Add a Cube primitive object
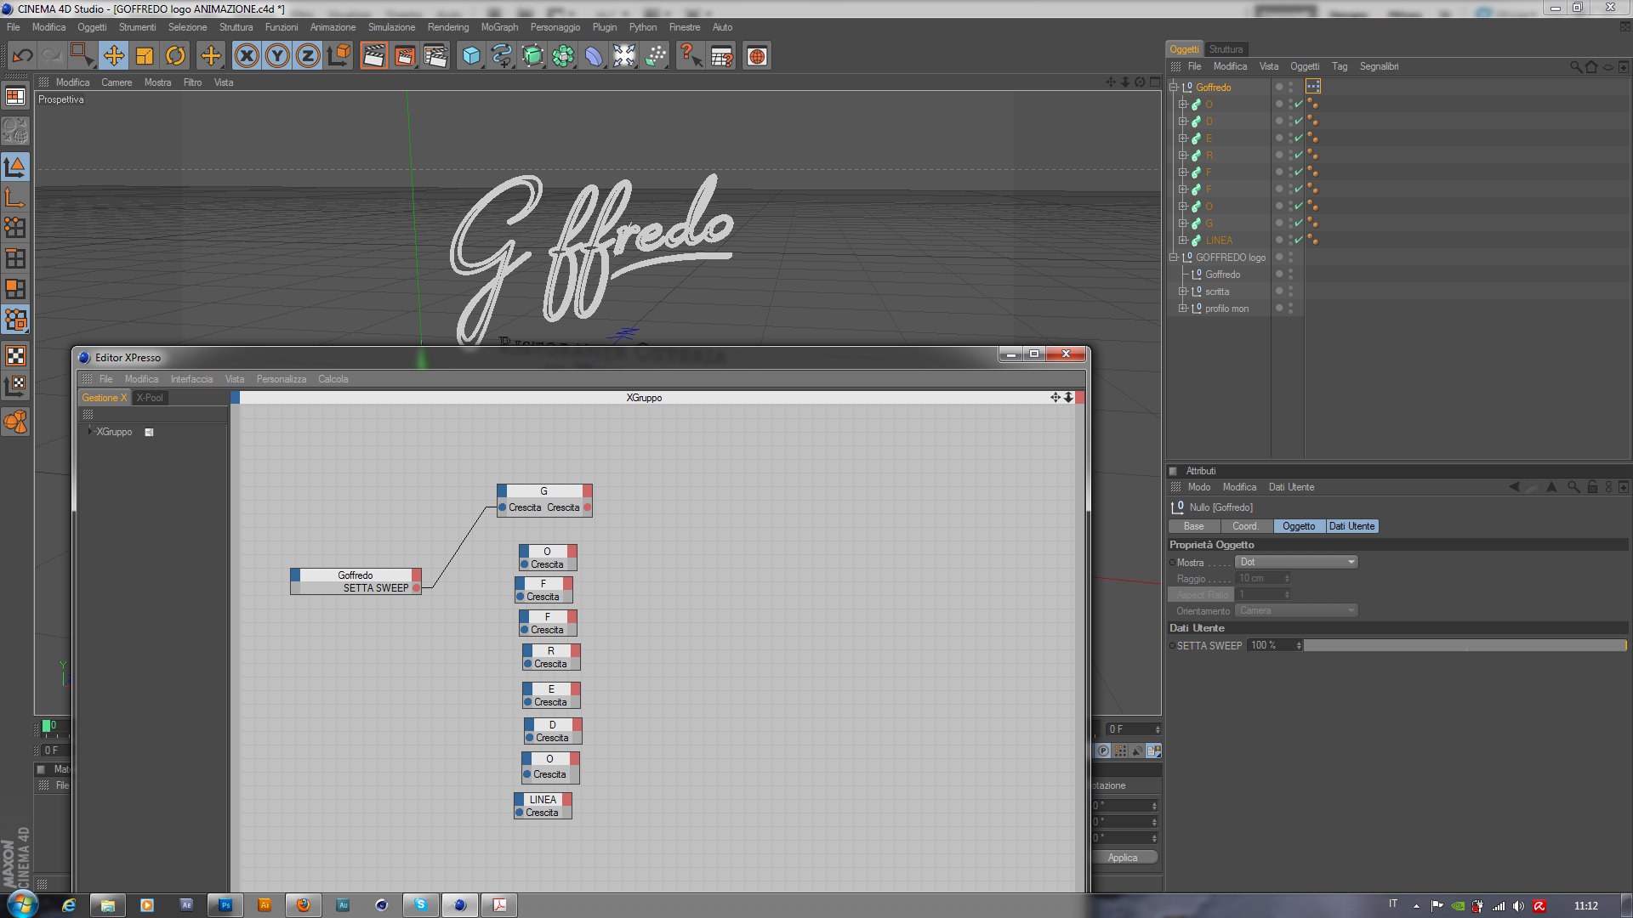This screenshot has width=1633, height=918. tap(470, 56)
